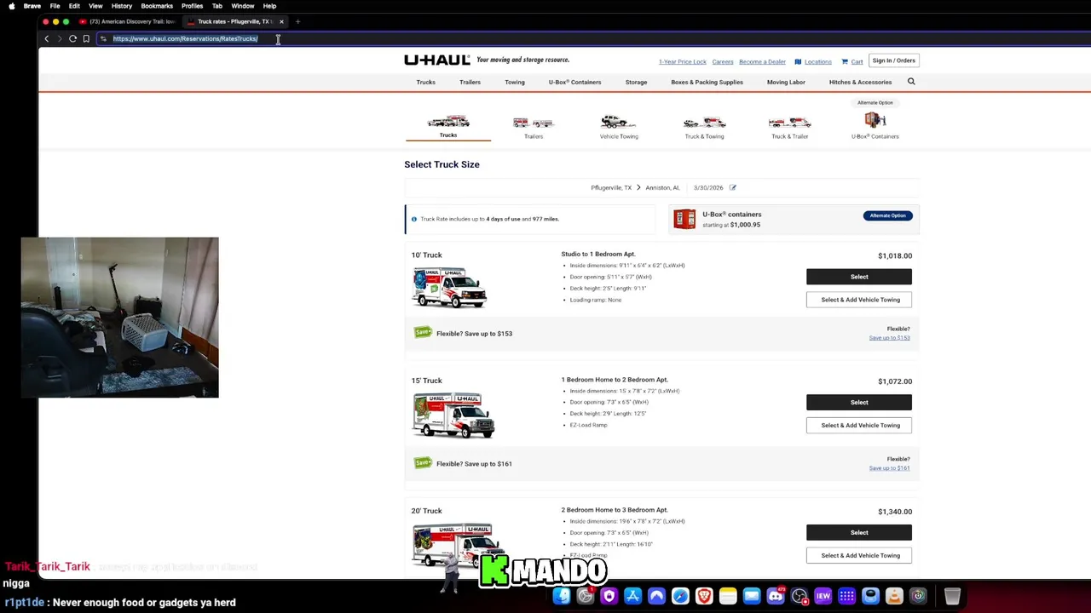Click the 15' Truck thumbnail image
1091x613 pixels.
point(453,415)
